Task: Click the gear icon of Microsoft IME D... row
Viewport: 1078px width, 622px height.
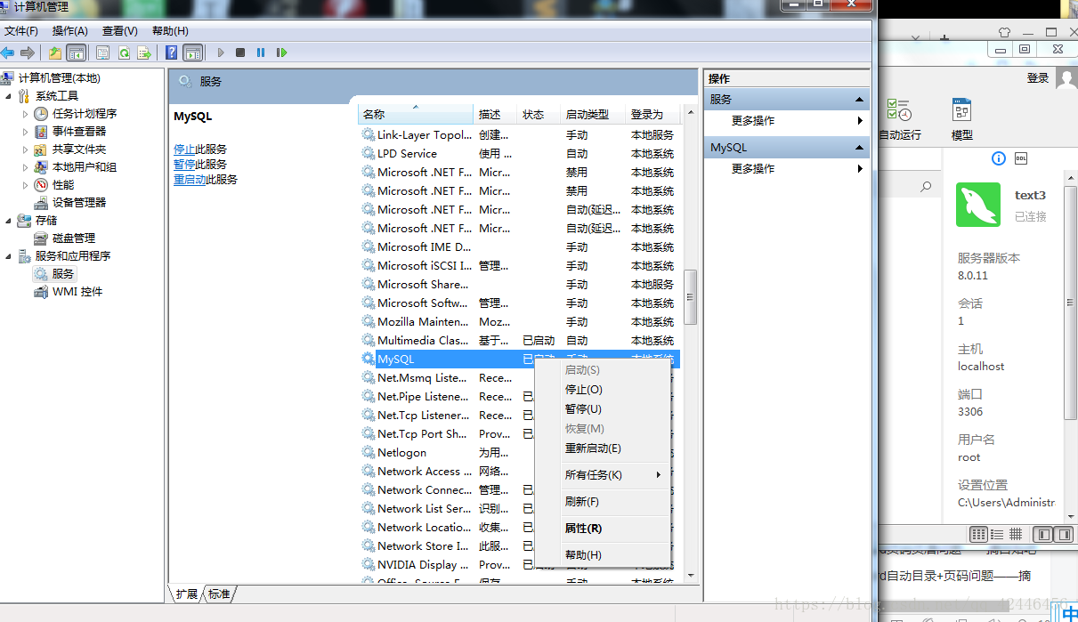Action: pyautogui.click(x=369, y=246)
